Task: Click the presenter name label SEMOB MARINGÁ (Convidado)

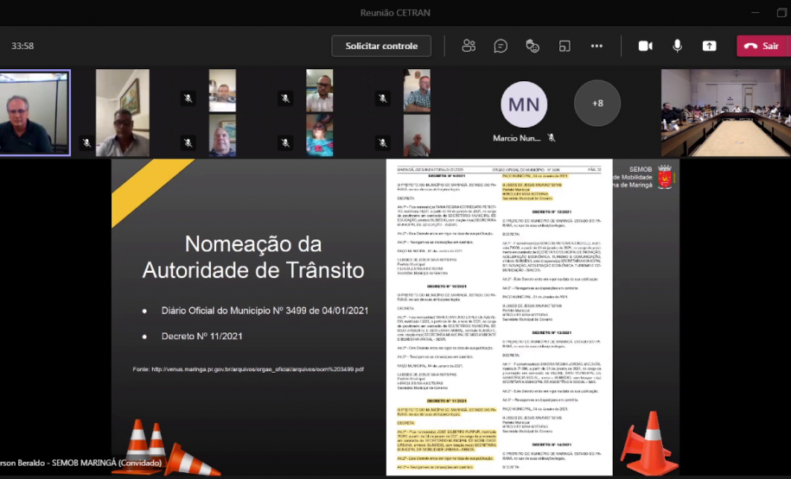Action: 80,463
